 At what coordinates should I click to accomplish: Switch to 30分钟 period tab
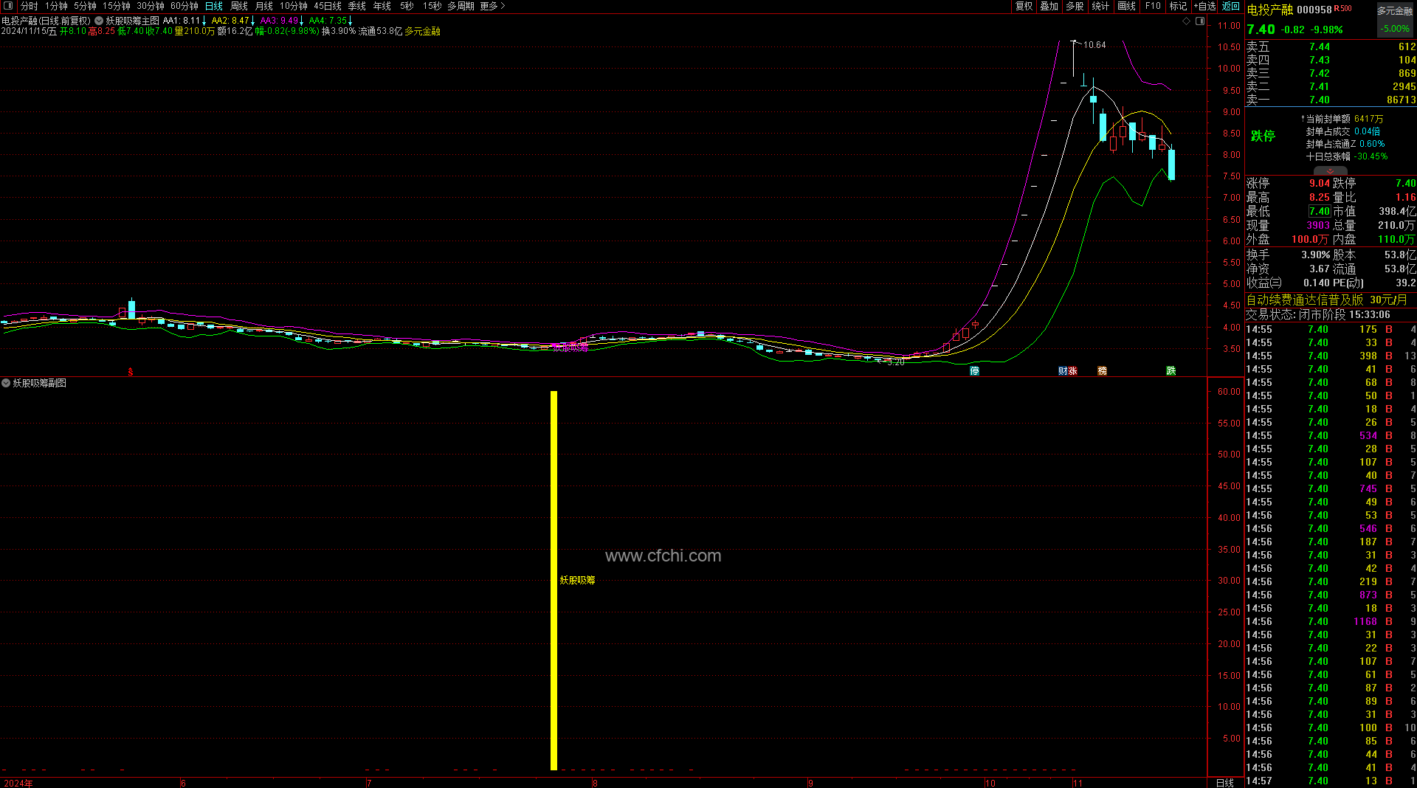[x=151, y=6]
